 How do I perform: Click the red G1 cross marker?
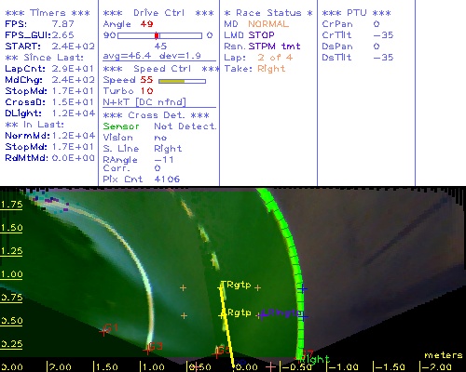coord(103,332)
